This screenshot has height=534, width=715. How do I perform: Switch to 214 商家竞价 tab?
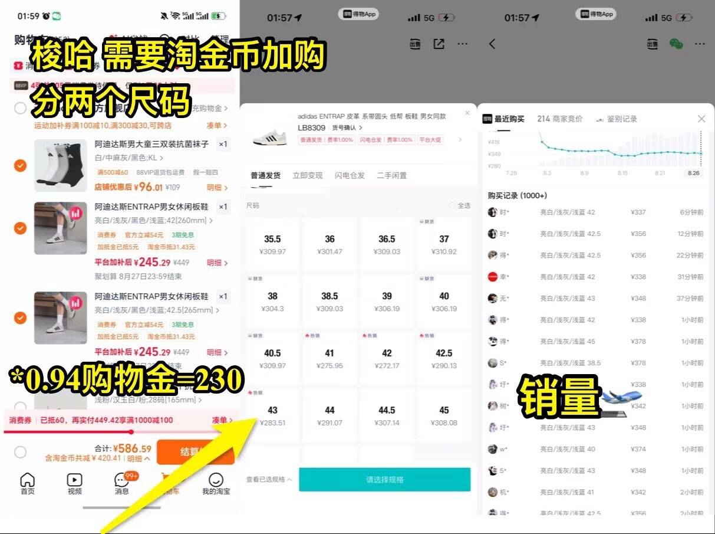tap(560, 119)
